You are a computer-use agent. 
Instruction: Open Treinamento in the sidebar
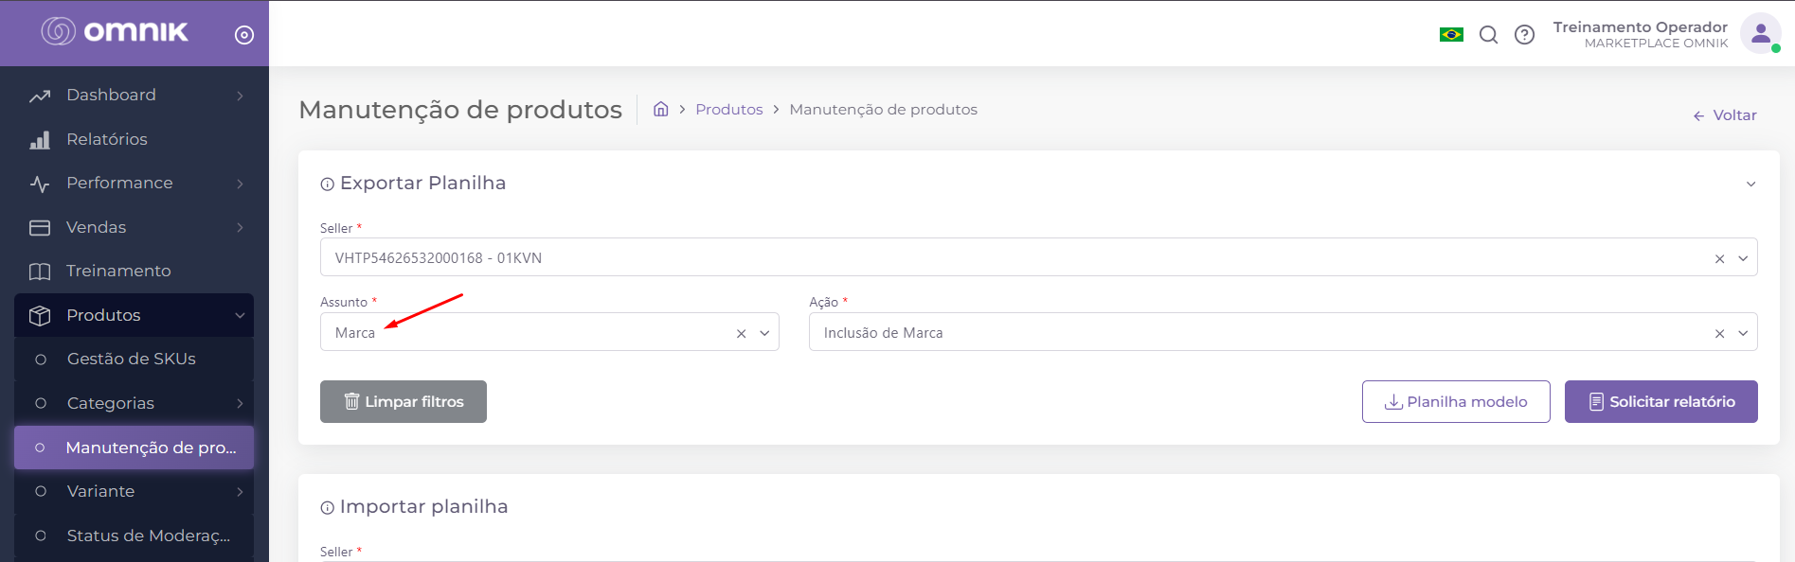coord(134,272)
